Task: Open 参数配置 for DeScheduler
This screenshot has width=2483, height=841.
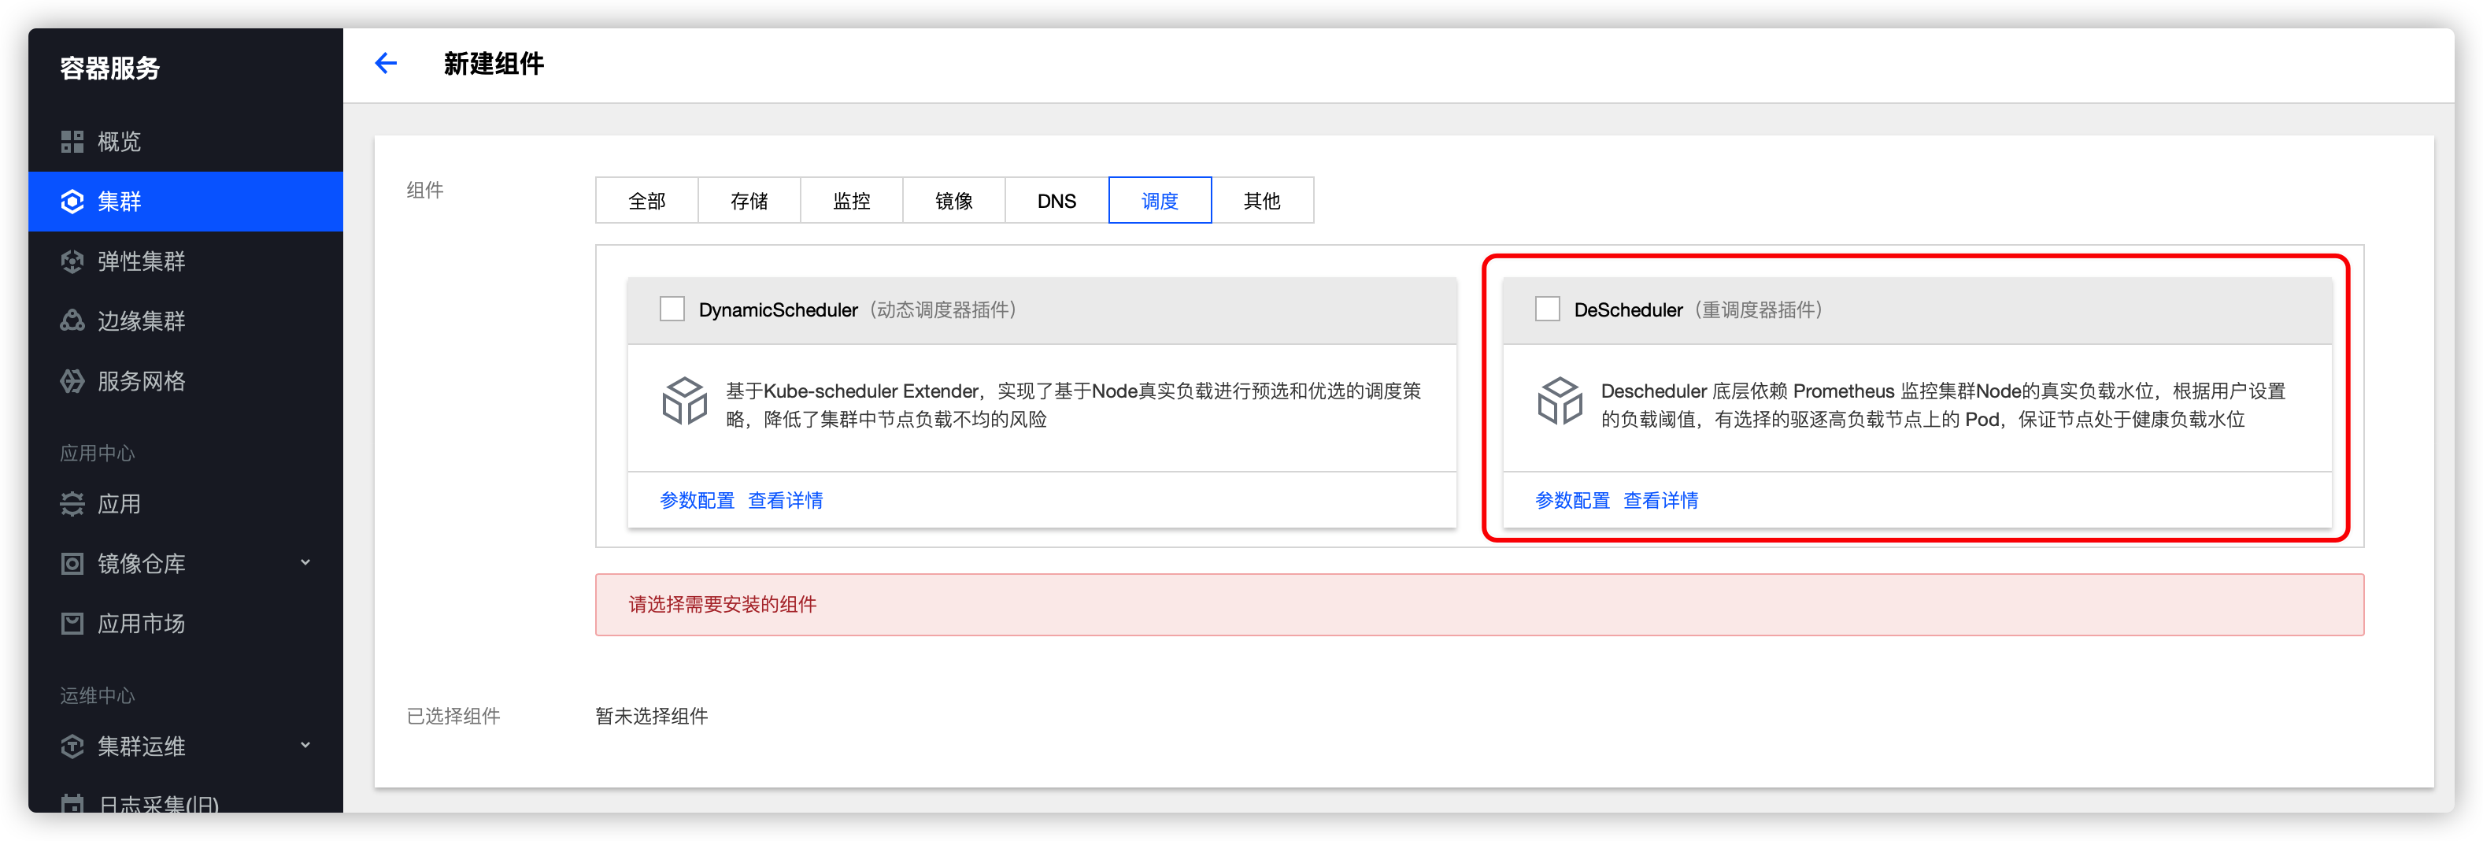Action: pos(1572,501)
